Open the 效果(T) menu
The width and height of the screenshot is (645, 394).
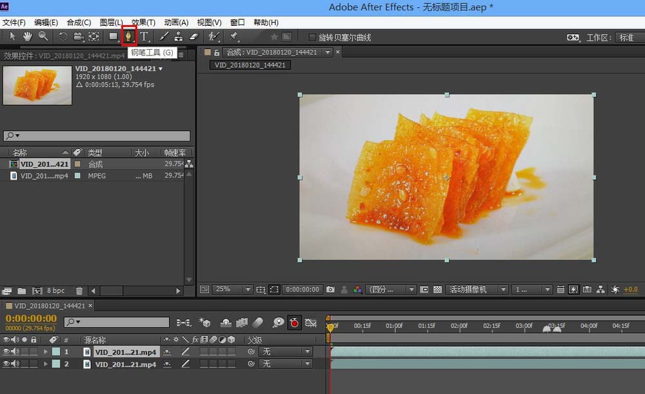pyautogui.click(x=143, y=23)
